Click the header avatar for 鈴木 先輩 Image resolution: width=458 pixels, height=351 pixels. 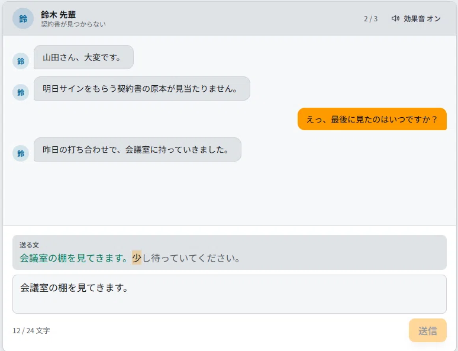[x=23, y=18]
